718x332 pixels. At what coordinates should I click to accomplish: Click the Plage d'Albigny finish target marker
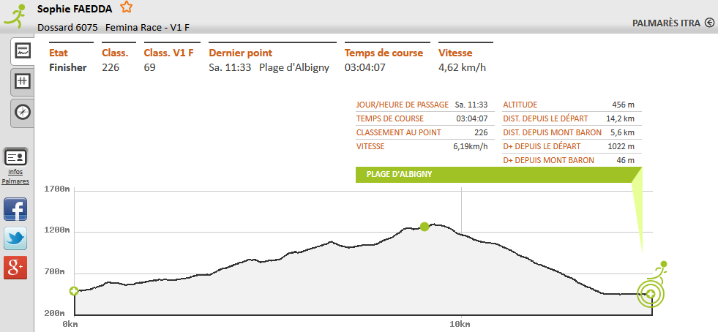pos(650,294)
